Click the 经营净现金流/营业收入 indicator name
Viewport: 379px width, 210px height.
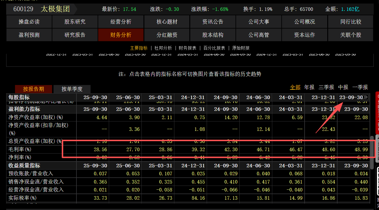click(36, 190)
